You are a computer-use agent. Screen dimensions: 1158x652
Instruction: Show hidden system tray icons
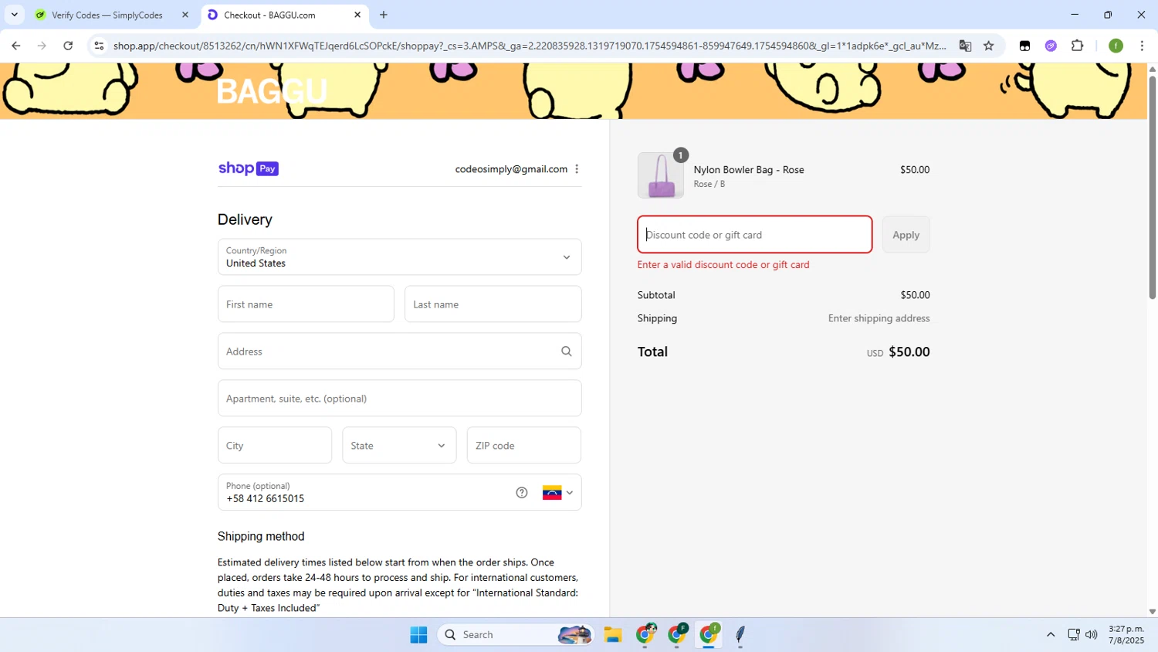[x=1050, y=635]
